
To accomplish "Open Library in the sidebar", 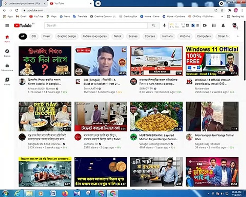I will [x=7, y=81].
